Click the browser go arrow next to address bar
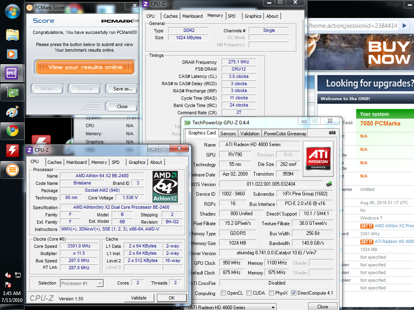 pyautogui.click(x=404, y=25)
